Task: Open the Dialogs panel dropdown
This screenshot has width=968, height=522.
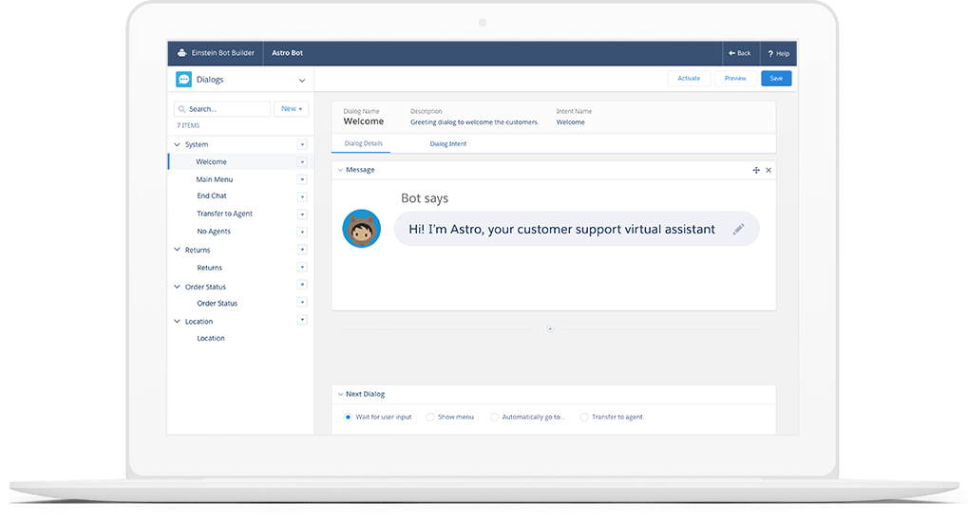Action: tap(302, 81)
